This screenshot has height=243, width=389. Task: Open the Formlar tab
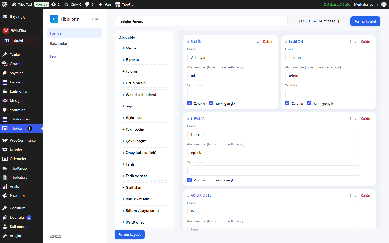(x=74, y=33)
